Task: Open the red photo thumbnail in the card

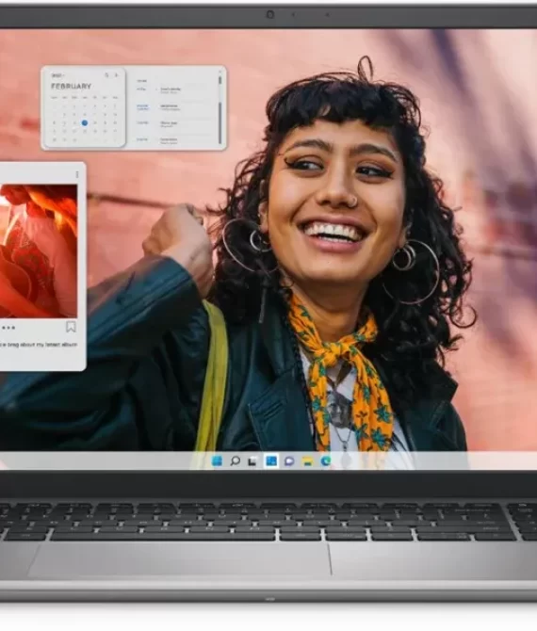Action: [39, 251]
